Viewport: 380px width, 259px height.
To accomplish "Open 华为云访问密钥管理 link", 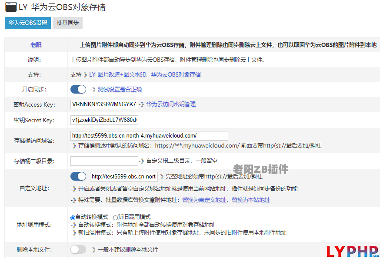I will pyautogui.click(x=171, y=104).
